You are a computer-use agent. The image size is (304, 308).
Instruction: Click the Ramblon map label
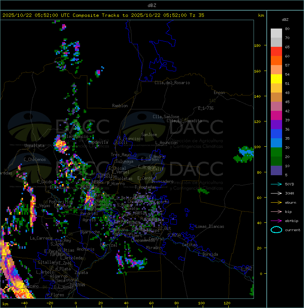[120, 106]
